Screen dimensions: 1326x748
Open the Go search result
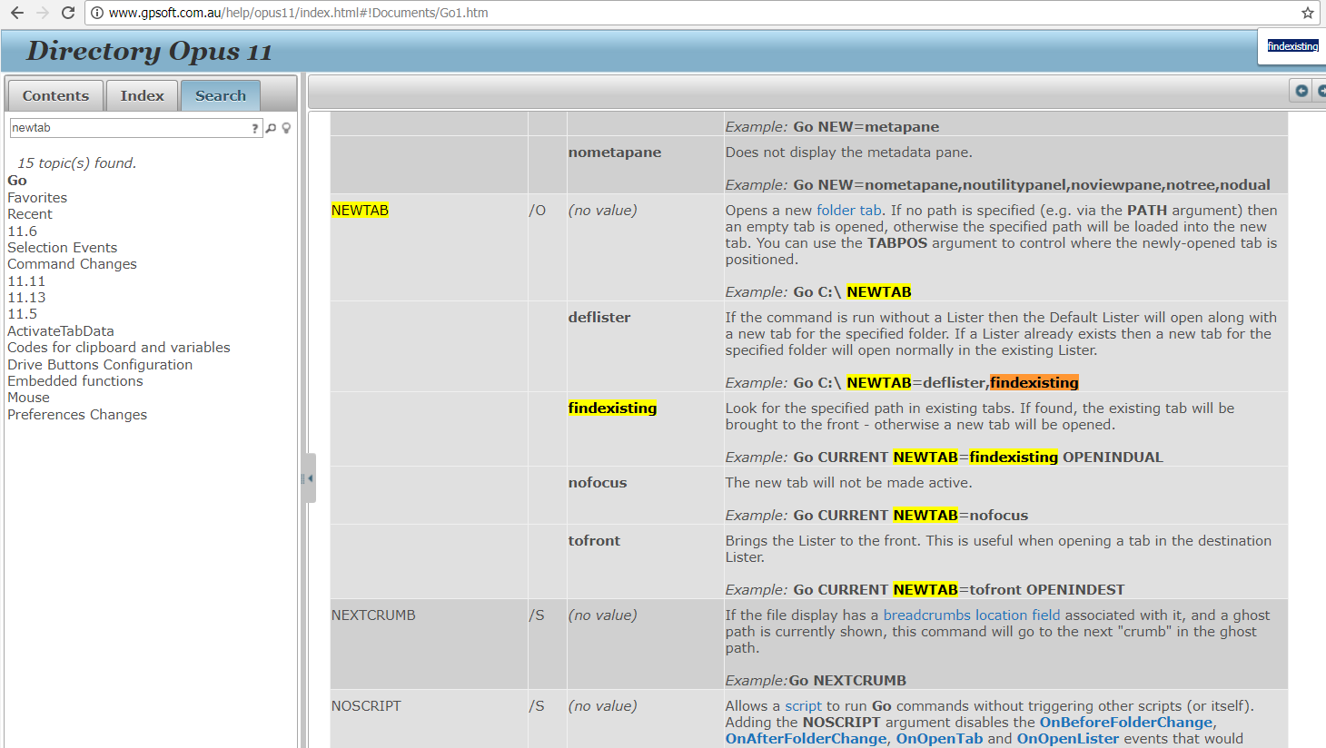coord(17,181)
